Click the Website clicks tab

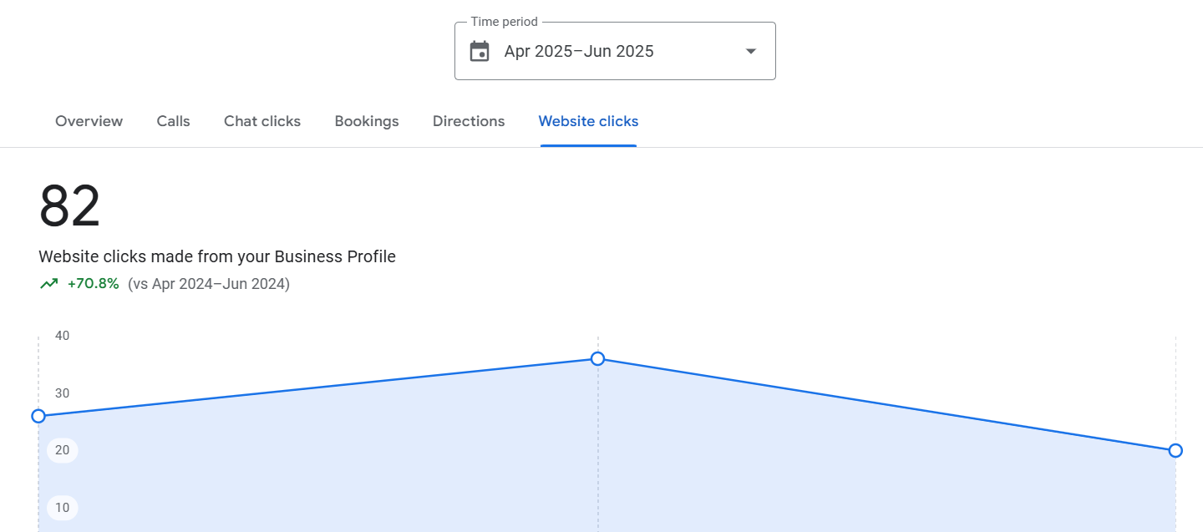coord(588,121)
